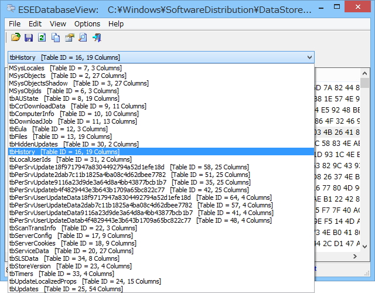Select tbTimers table entry
375x293 pixels.
(x=161, y=274)
